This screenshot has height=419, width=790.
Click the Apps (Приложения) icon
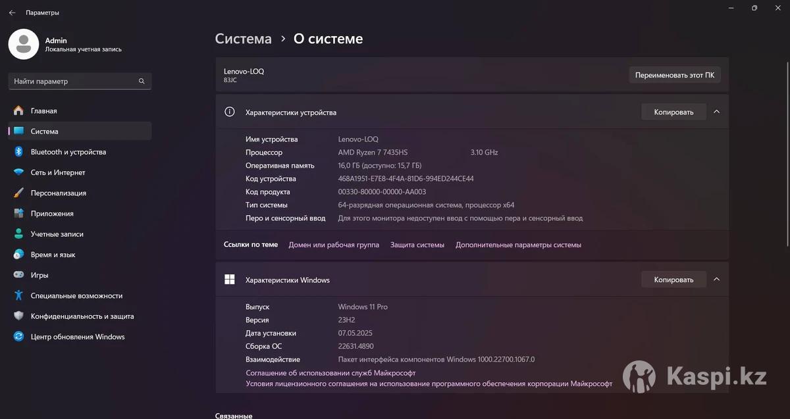tap(18, 214)
